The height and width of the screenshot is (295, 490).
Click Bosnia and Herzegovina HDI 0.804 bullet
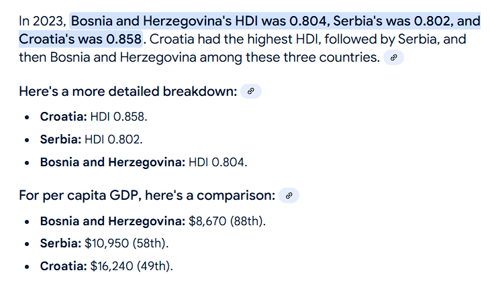point(144,162)
